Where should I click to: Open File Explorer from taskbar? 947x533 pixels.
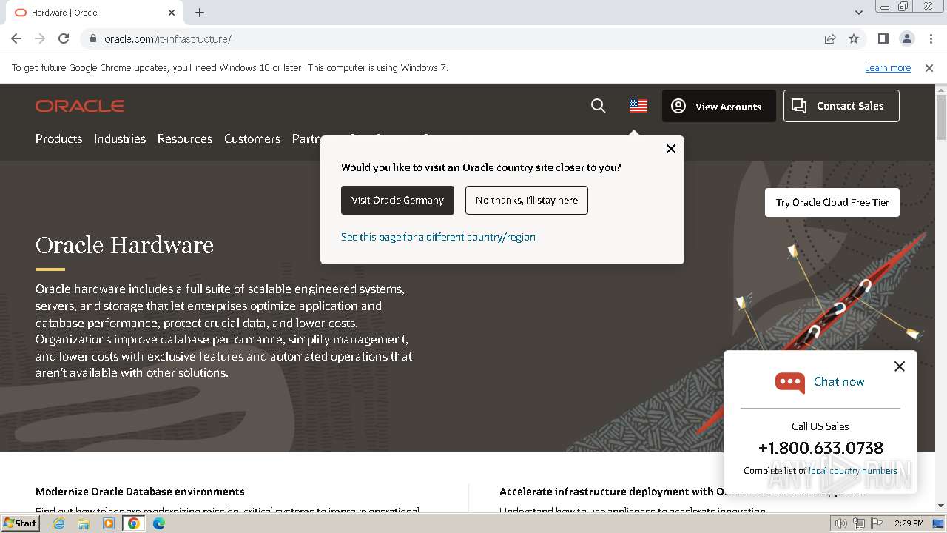point(84,523)
